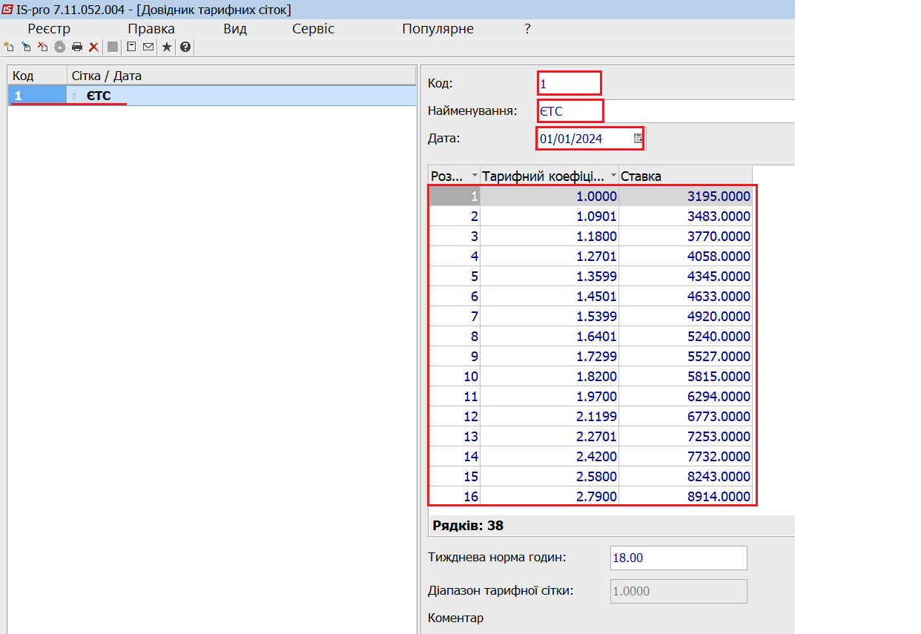Select grade number 10 row cell

point(455,377)
